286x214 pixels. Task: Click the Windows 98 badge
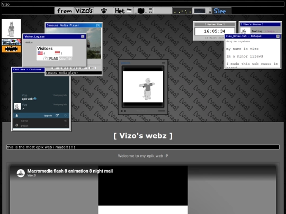11,42
